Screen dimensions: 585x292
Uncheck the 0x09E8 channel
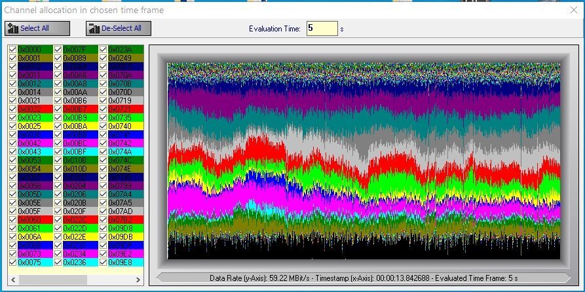[x=104, y=262]
